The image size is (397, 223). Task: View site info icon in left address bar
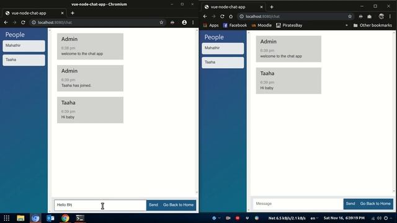[33, 22]
